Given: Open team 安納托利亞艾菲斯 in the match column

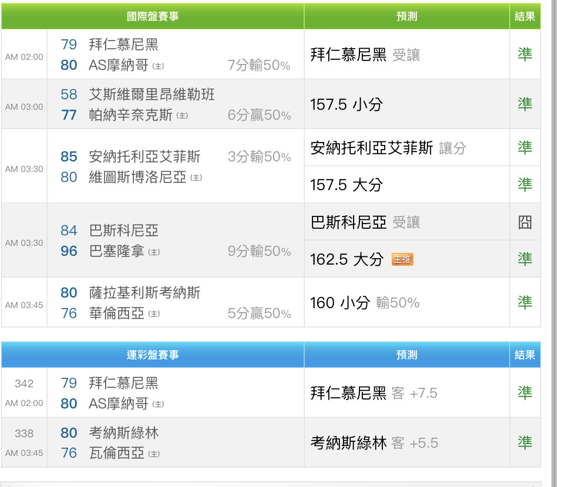Looking at the screenshot, I should (145, 157).
